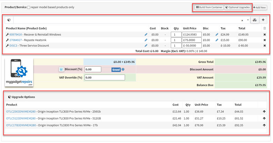Add 256Gb NVMe upgrade with up arrow
The image size is (273, 143).
pos(264,112)
